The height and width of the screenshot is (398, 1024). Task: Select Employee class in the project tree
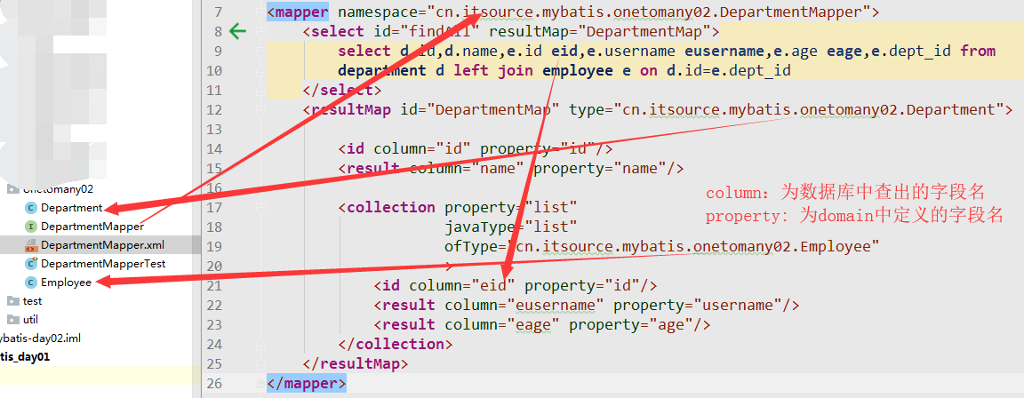pyautogui.click(x=66, y=283)
